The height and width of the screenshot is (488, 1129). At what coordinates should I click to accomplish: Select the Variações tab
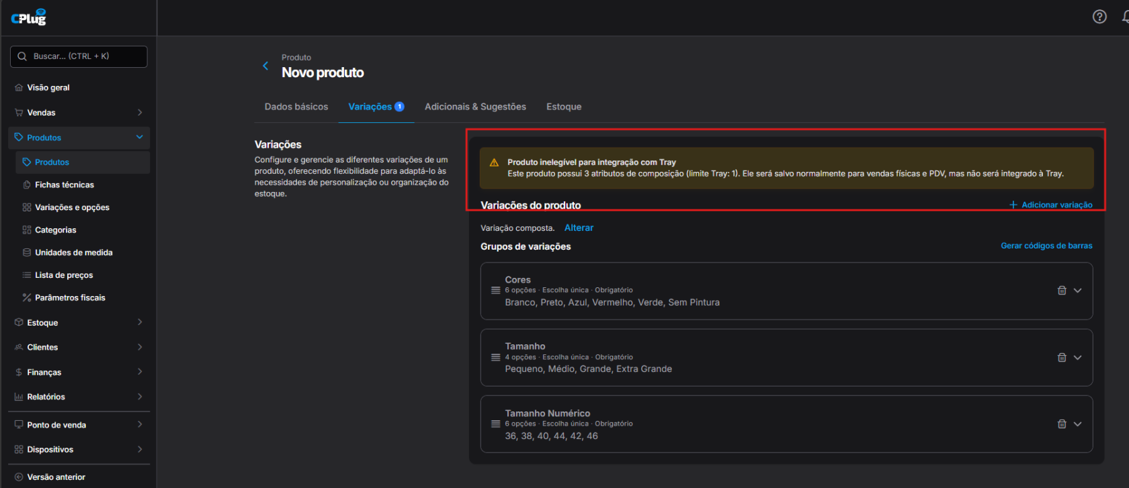376,107
